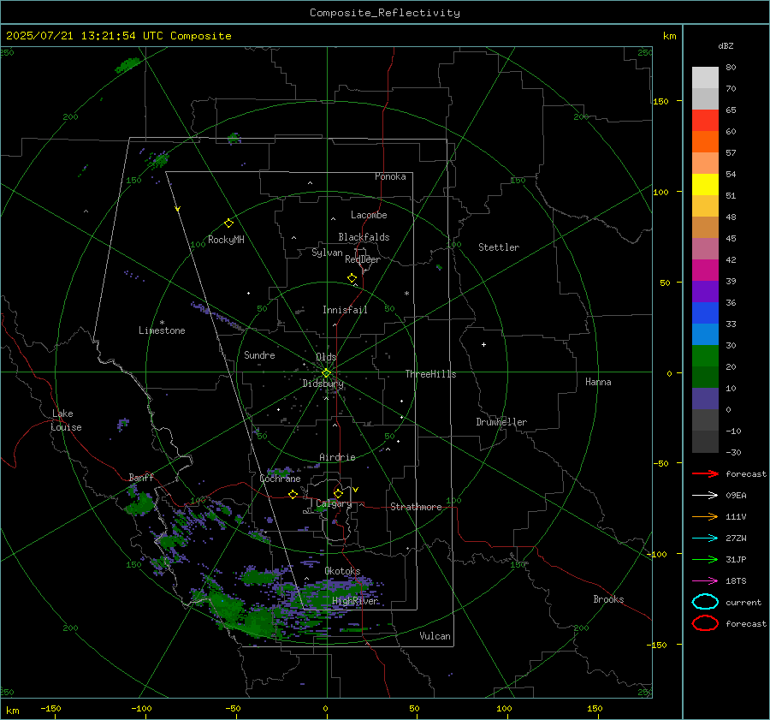770x720 pixels.
Task: Click the Olds label near center
Action: [x=326, y=357]
